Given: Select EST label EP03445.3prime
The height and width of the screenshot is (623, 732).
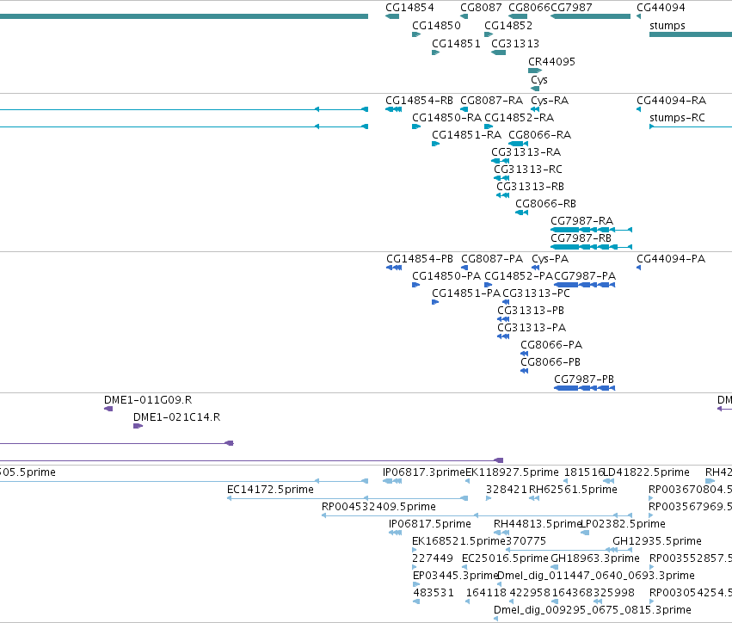Looking at the screenshot, I should pos(456,577).
